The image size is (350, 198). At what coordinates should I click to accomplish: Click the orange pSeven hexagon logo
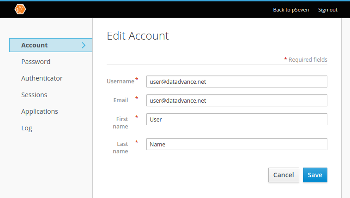click(x=20, y=9)
